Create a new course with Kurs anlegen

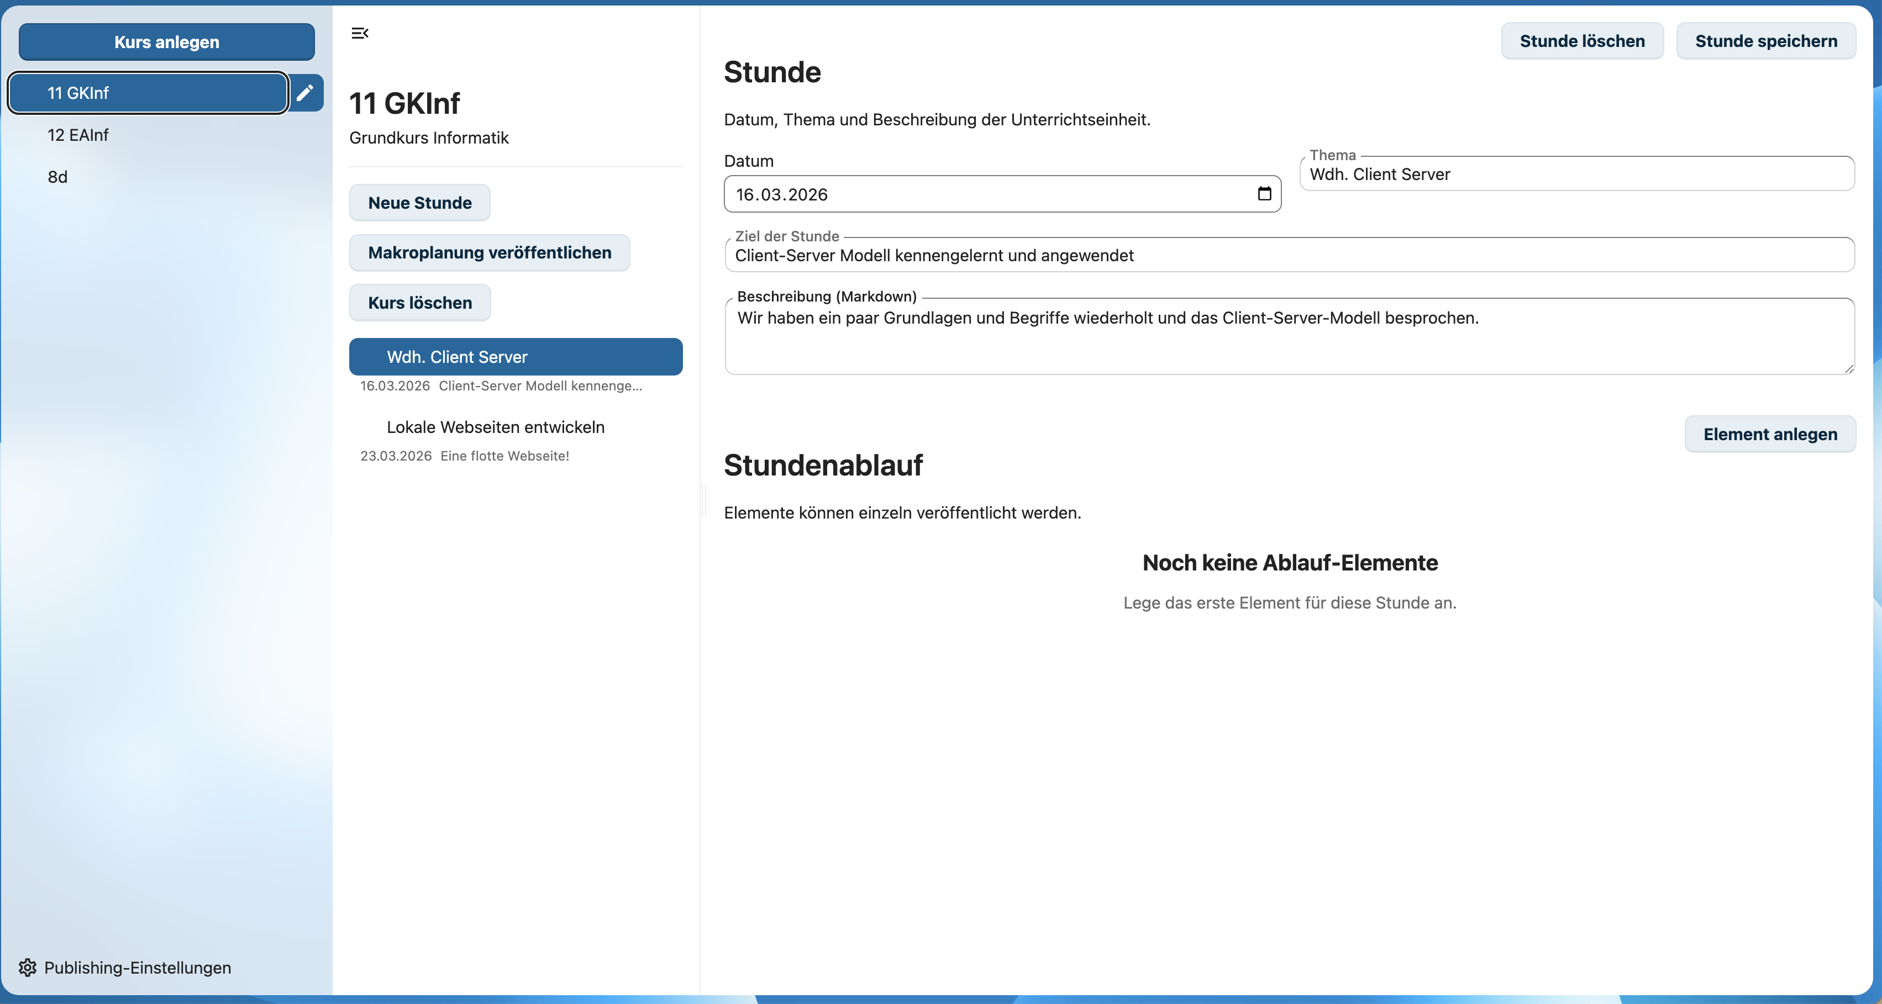click(x=166, y=41)
